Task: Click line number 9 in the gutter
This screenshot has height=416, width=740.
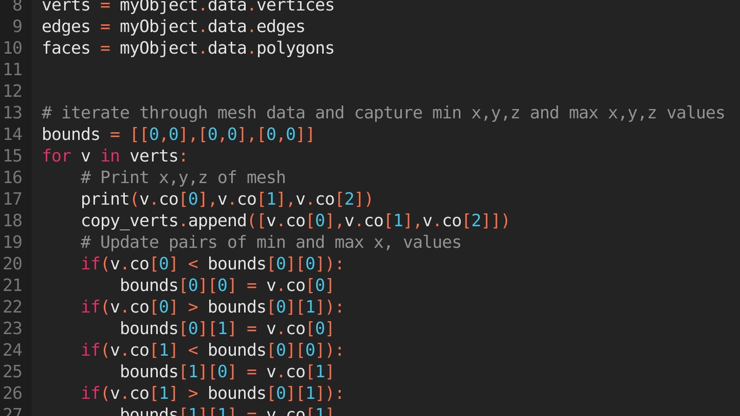Action: coord(17,27)
